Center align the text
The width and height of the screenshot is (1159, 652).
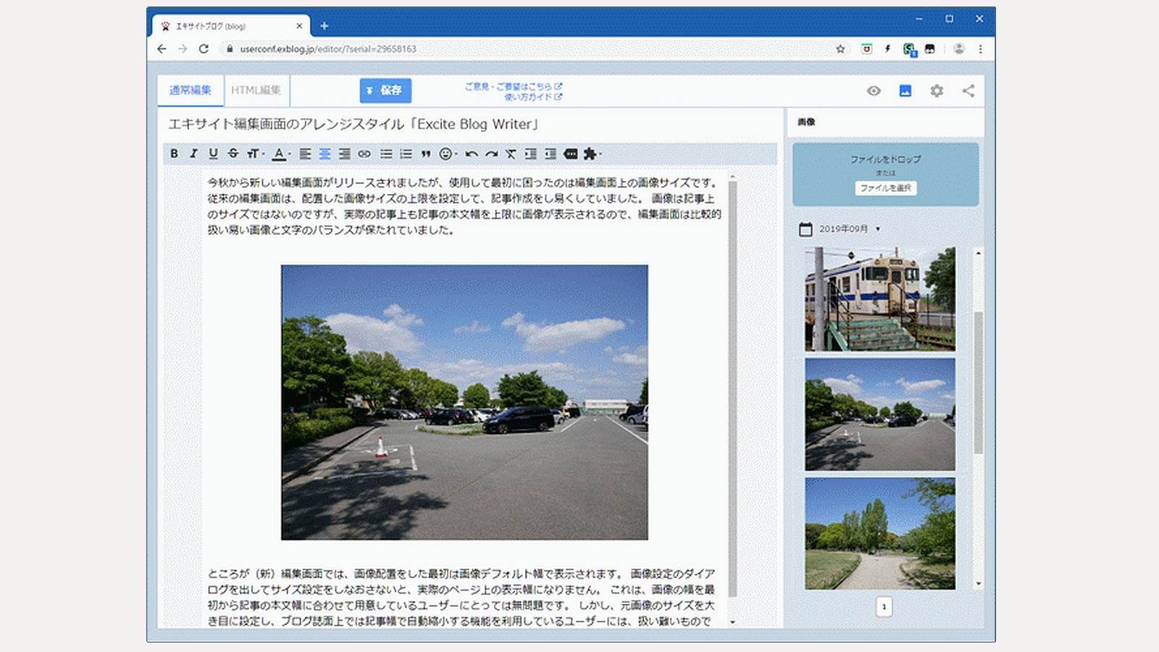coord(325,154)
